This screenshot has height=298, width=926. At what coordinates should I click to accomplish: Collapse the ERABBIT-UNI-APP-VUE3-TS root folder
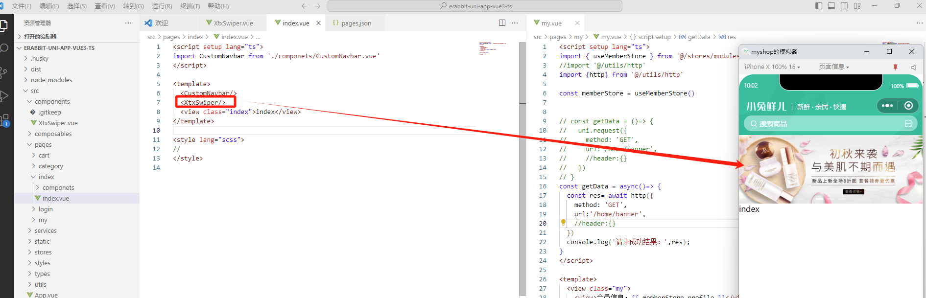(x=77, y=48)
